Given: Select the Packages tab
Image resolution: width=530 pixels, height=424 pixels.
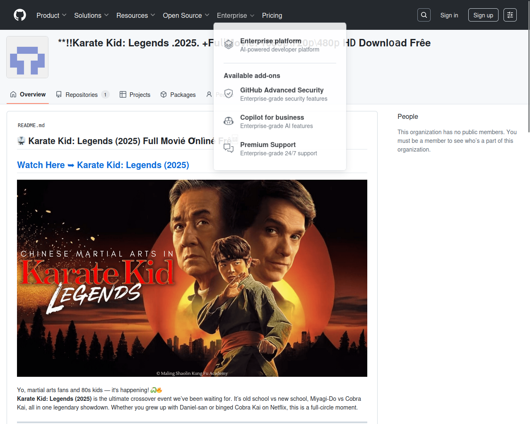Looking at the screenshot, I should point(178,95).
